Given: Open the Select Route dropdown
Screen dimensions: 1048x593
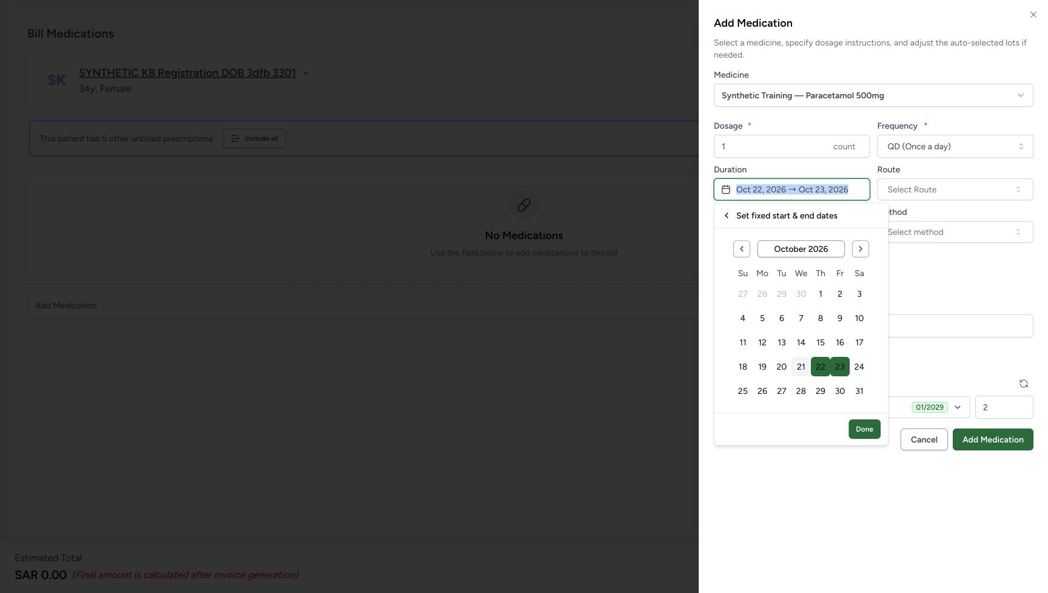Looking at the screenshot, I should (955, 189).
